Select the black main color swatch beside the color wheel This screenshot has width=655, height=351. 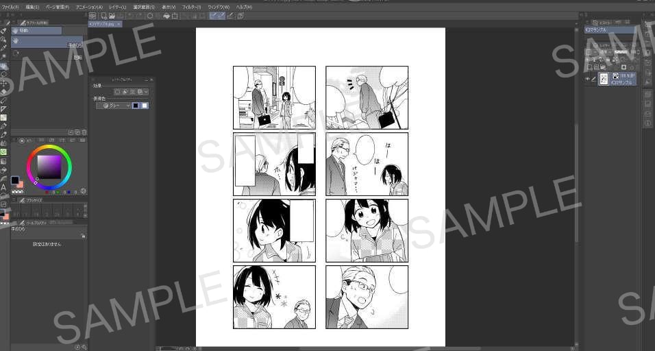[x=15, y=180]
